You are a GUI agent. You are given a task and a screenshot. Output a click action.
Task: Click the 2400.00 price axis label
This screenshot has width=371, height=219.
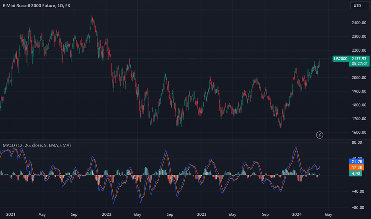coord(359,23)
